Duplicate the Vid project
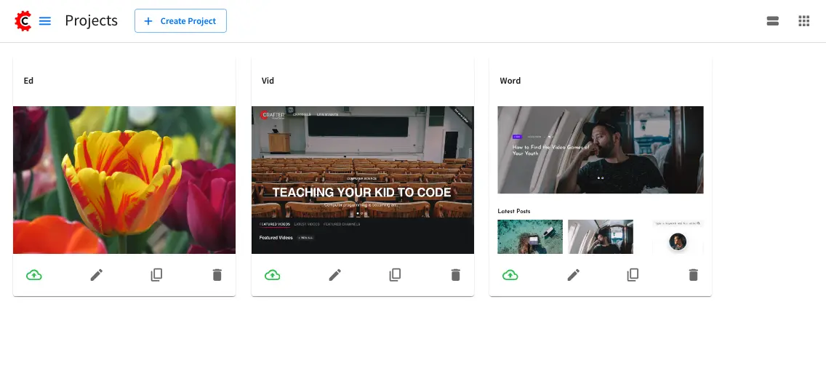826x379 pixels. coord(395,275)
